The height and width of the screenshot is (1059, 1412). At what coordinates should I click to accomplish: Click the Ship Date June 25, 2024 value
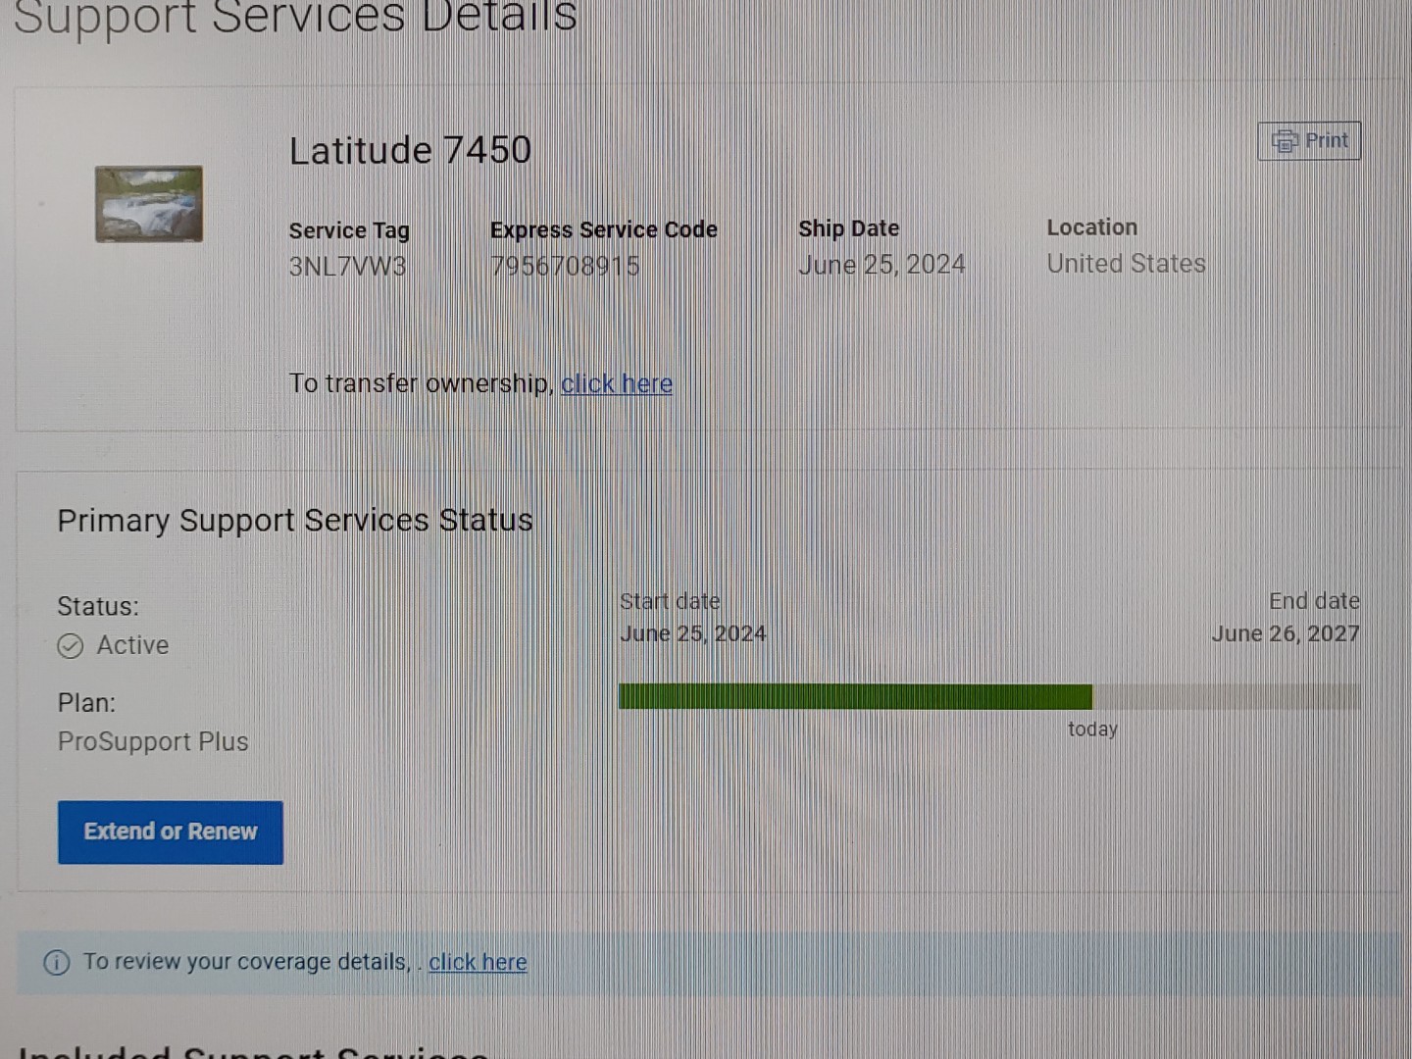[x=882, y=265]
